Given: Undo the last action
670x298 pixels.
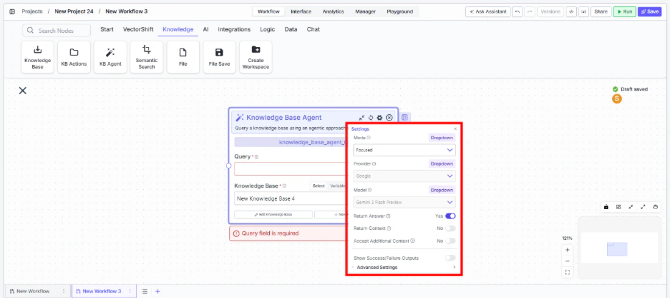Looking at the screenshot, I should (518, 12).
